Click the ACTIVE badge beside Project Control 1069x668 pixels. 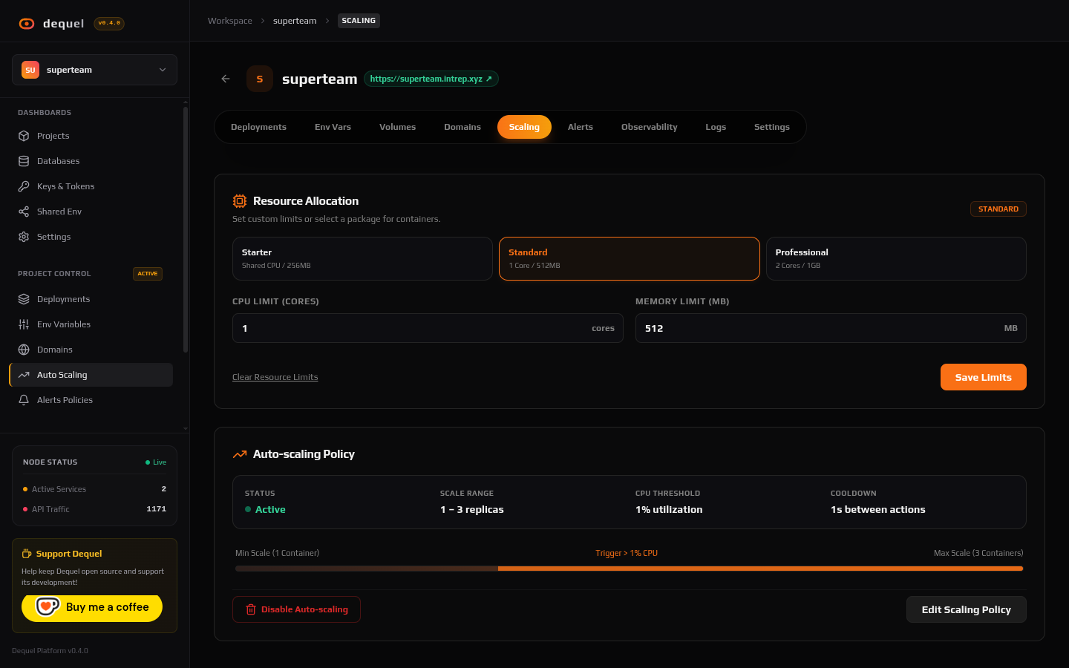(x=148, y=274)
